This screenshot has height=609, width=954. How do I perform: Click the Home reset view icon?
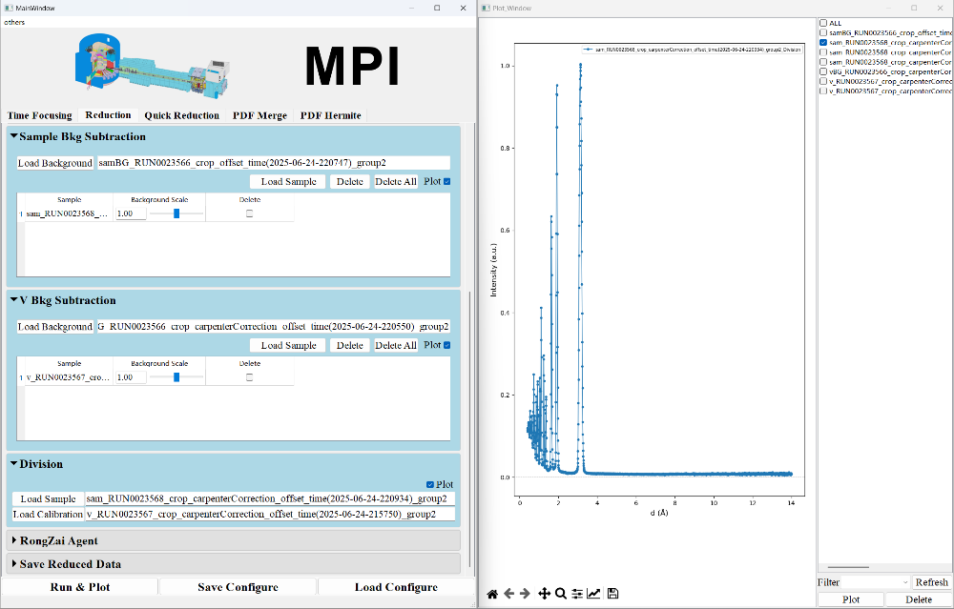pos(492,594)
